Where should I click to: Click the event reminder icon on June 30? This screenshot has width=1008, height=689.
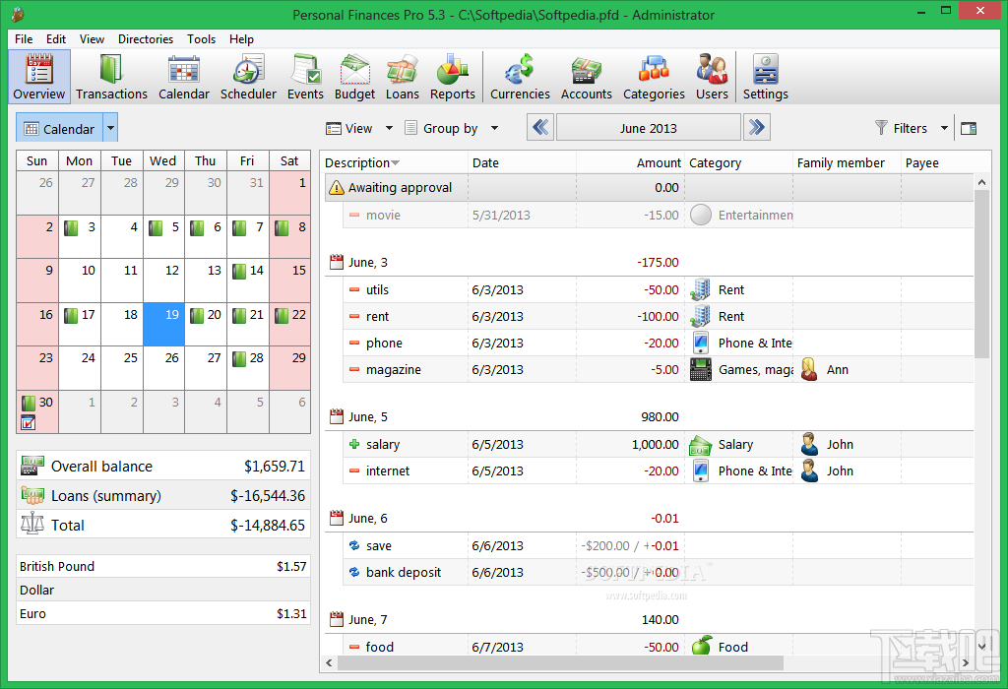[x=29, y=422]
